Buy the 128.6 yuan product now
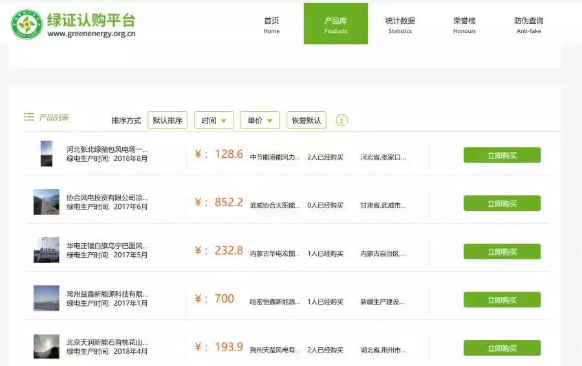The height and width of the screenshot is (366, 582). pyautogui.click(x=502, y=155)
